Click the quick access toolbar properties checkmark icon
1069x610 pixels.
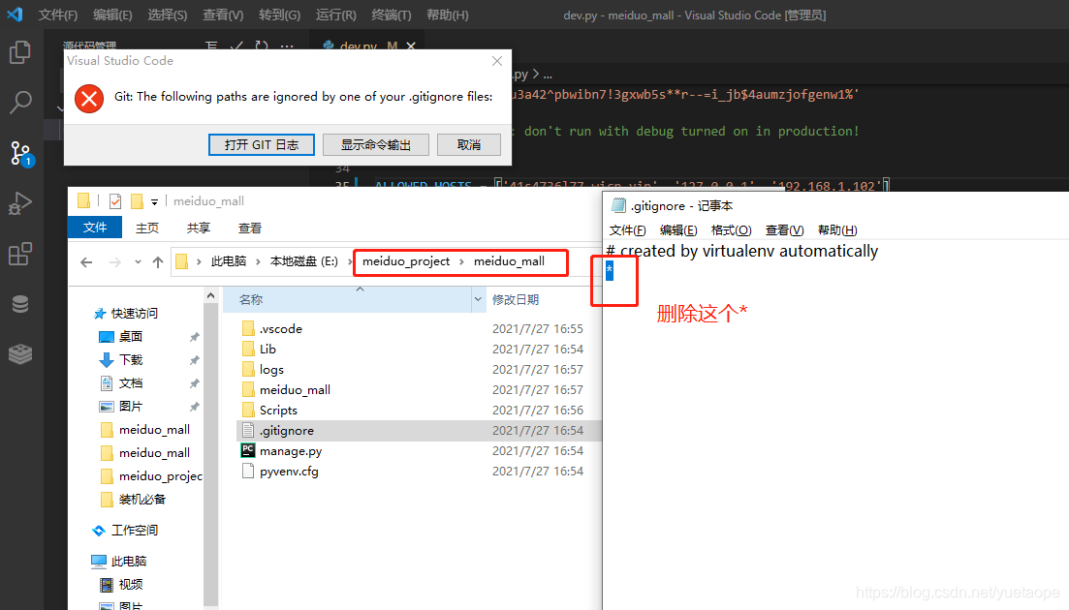(x=115, y=200)
